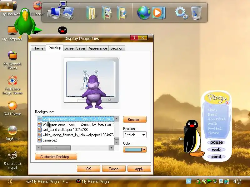Choose Read in Pingu menu

[212, 114]
